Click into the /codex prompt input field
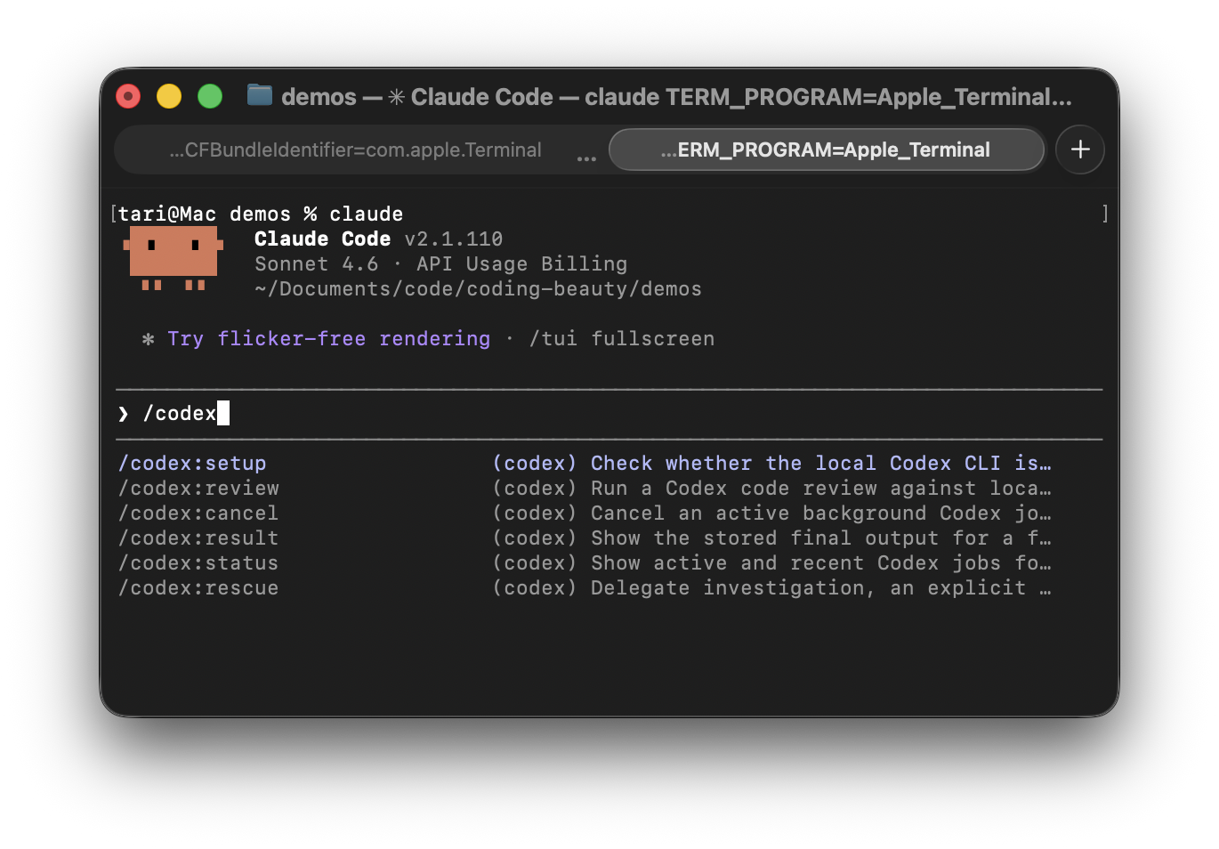The image size is (1219, 849). (623, 414)
